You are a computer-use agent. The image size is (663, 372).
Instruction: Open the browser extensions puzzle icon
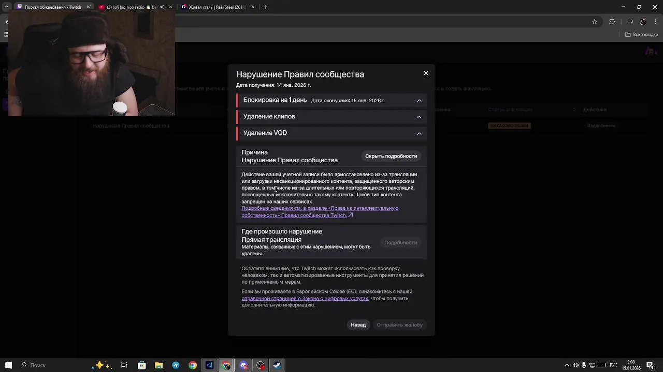pos(612,22)
